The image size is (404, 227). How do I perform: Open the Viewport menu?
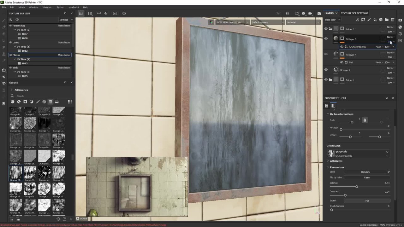pos(47,7)
